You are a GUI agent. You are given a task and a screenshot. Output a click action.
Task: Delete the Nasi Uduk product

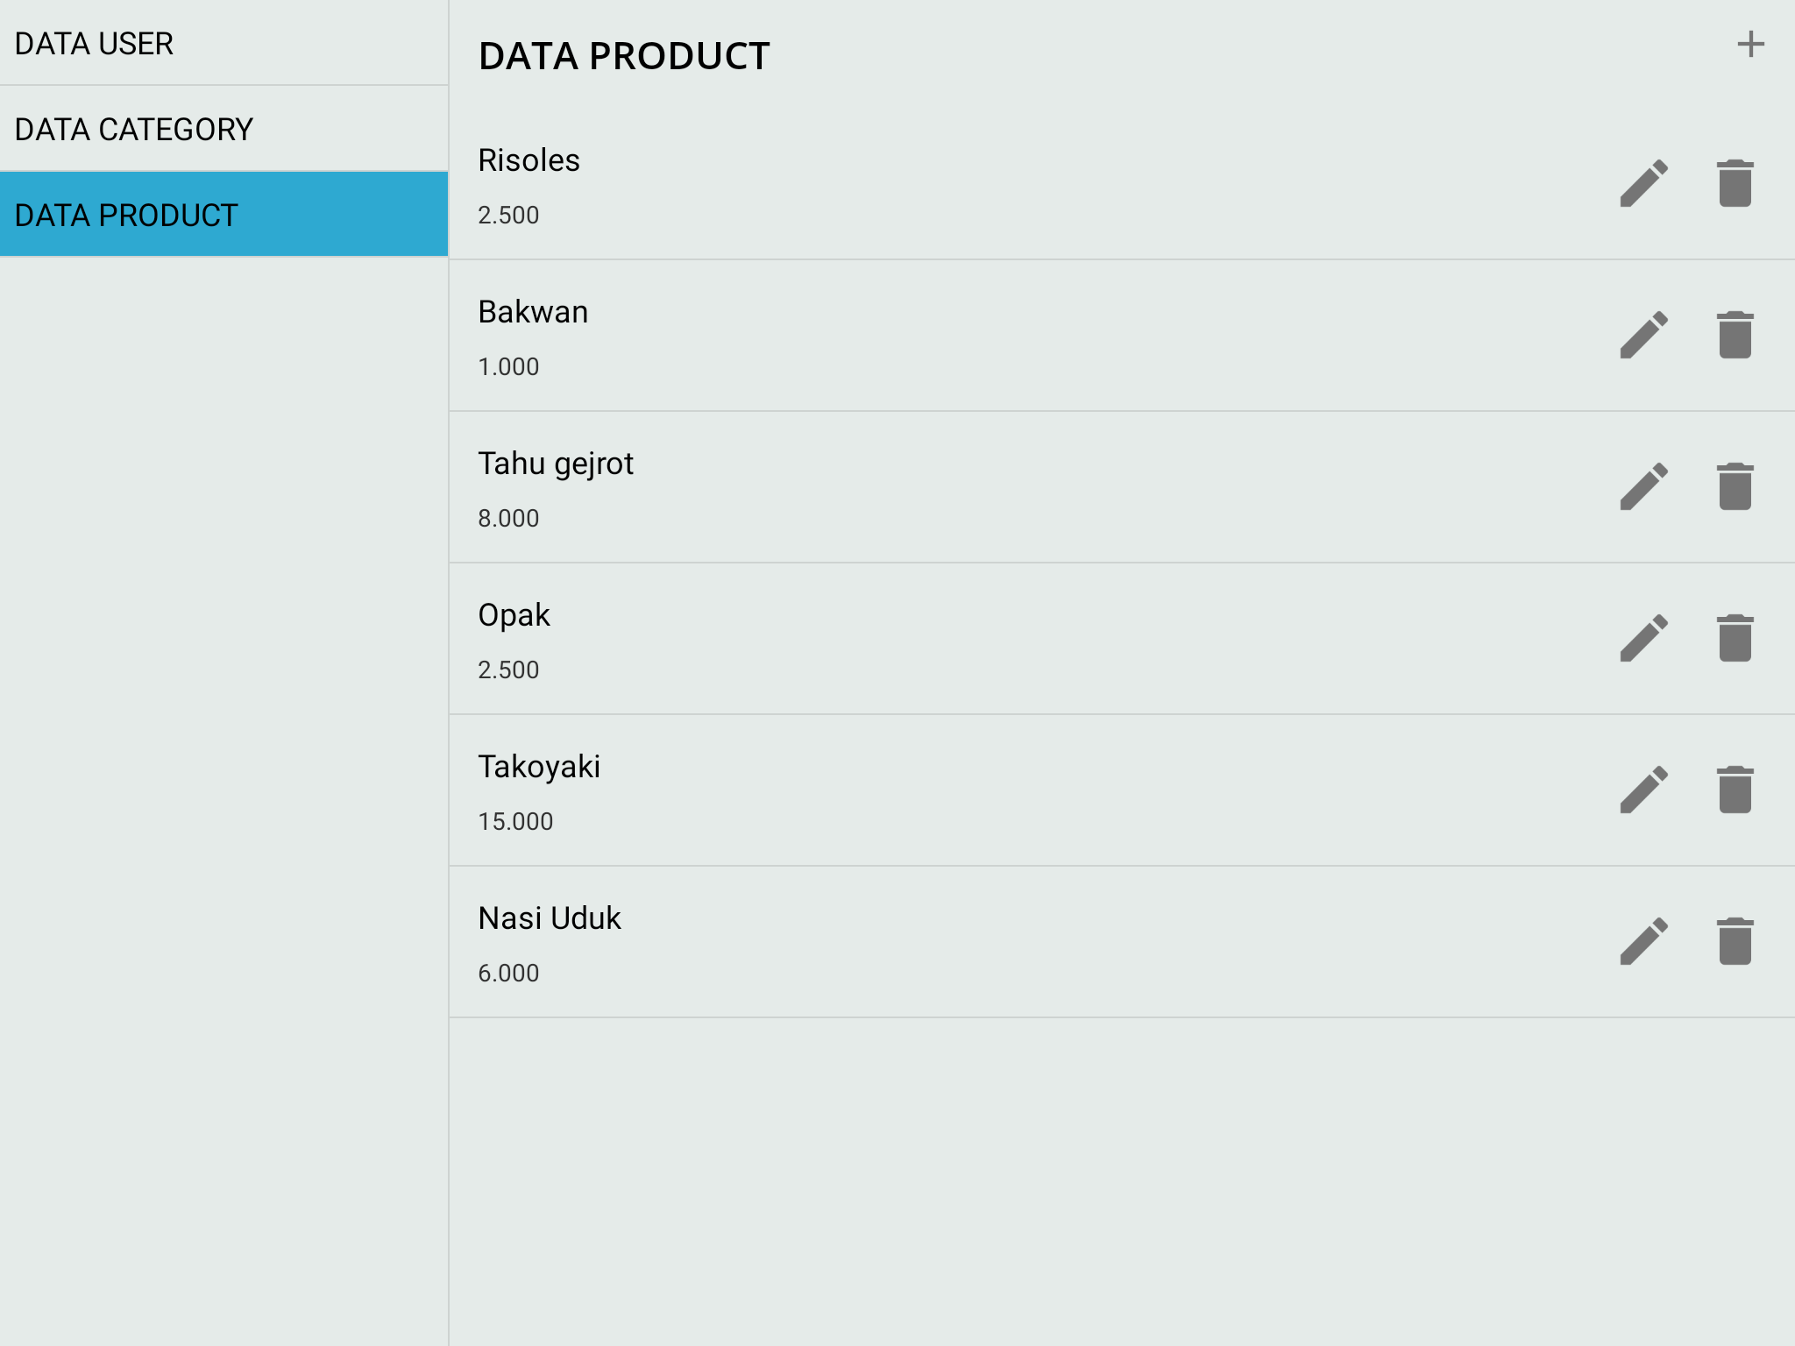(x=1735, y=941)
